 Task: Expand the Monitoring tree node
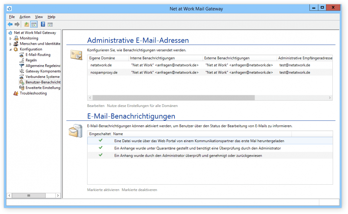click(10, 38)
